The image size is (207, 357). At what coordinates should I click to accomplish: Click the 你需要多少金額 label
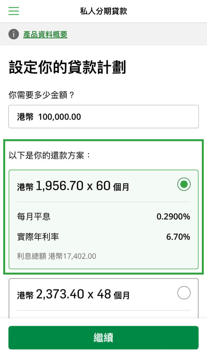pyautogui.click(x=41, y=95)
